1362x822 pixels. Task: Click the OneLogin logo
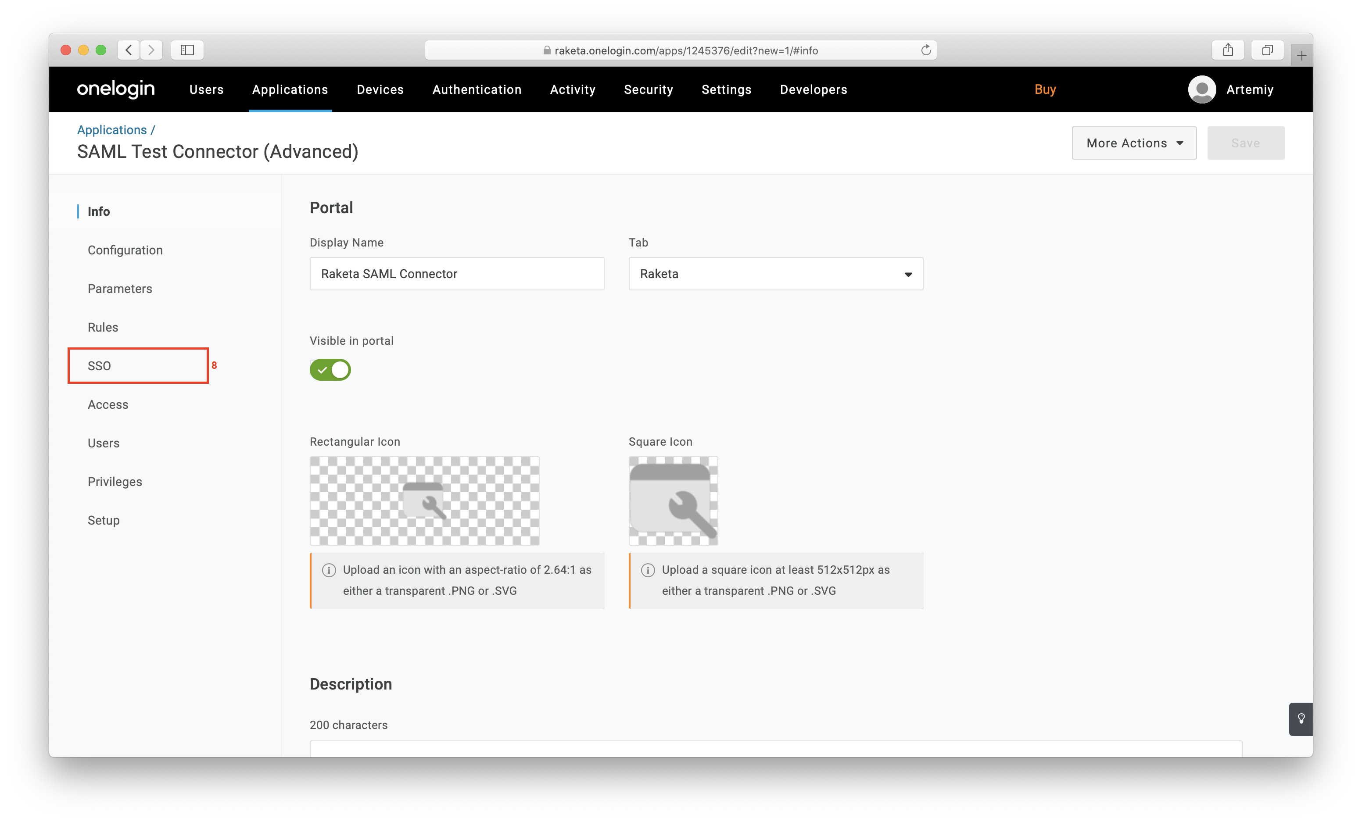point(115,89)
